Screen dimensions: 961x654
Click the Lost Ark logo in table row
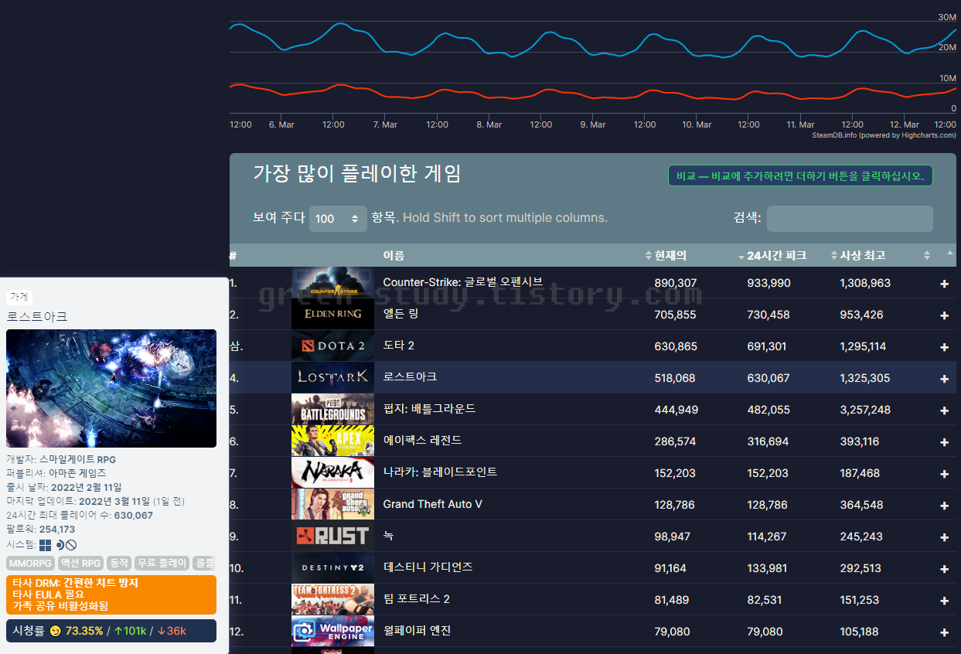[x=332, y=378]
